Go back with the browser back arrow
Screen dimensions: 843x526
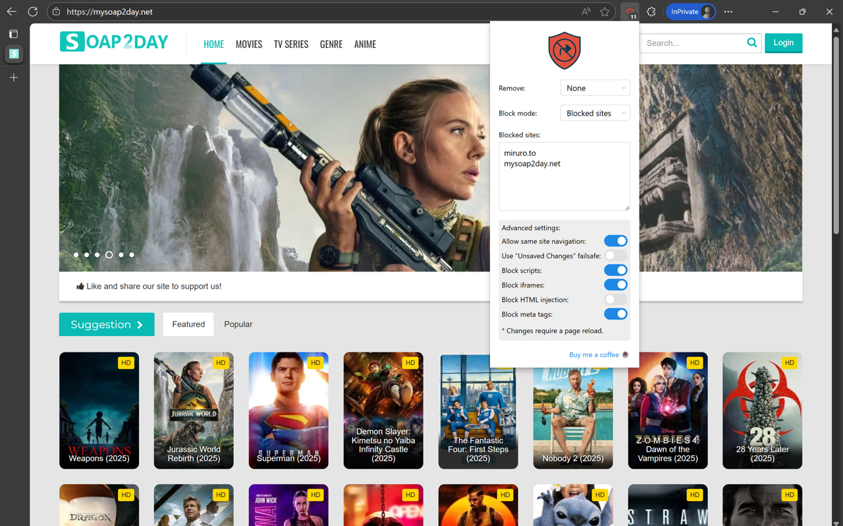12,12
